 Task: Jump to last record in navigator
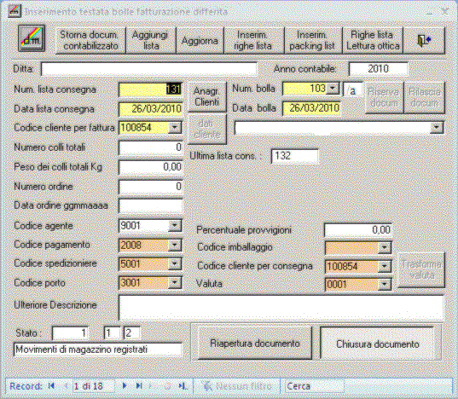click(139, 386)
